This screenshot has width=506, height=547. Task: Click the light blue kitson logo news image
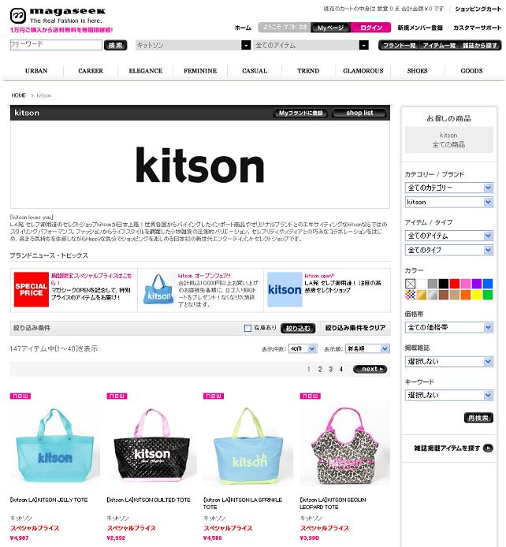(x=285, y=289)
